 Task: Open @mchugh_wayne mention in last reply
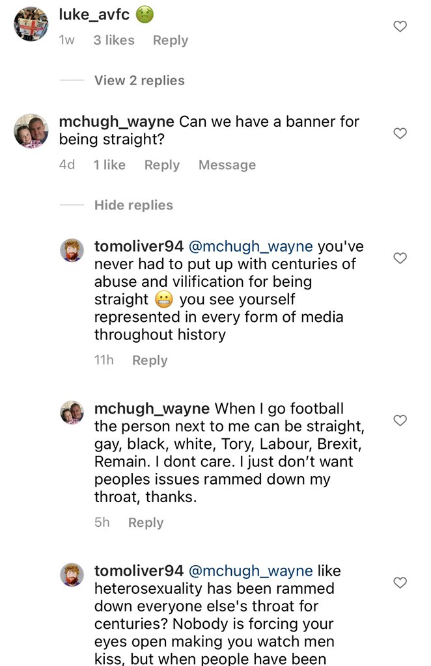(251, 571)
